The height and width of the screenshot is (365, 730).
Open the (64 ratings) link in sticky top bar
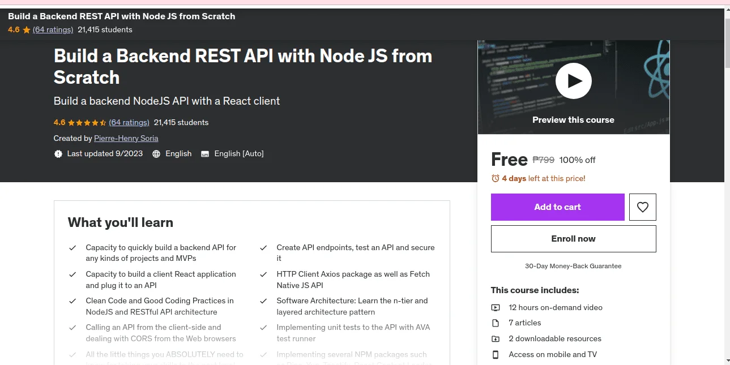53,29
